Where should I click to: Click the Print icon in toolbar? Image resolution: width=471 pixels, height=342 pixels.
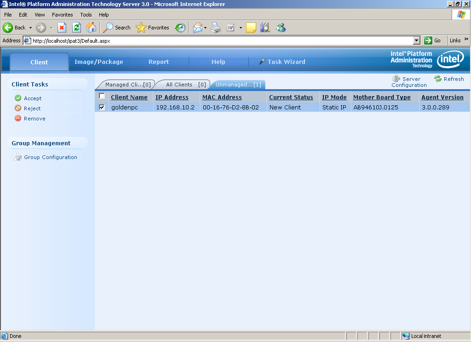click(x=216, y=28)
